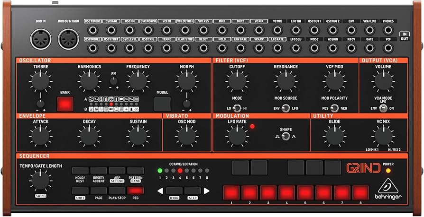The width and height of the screenshot is (424, 217).
Task: Toggle the HOLD/REST button
Action: click(80, 171)
